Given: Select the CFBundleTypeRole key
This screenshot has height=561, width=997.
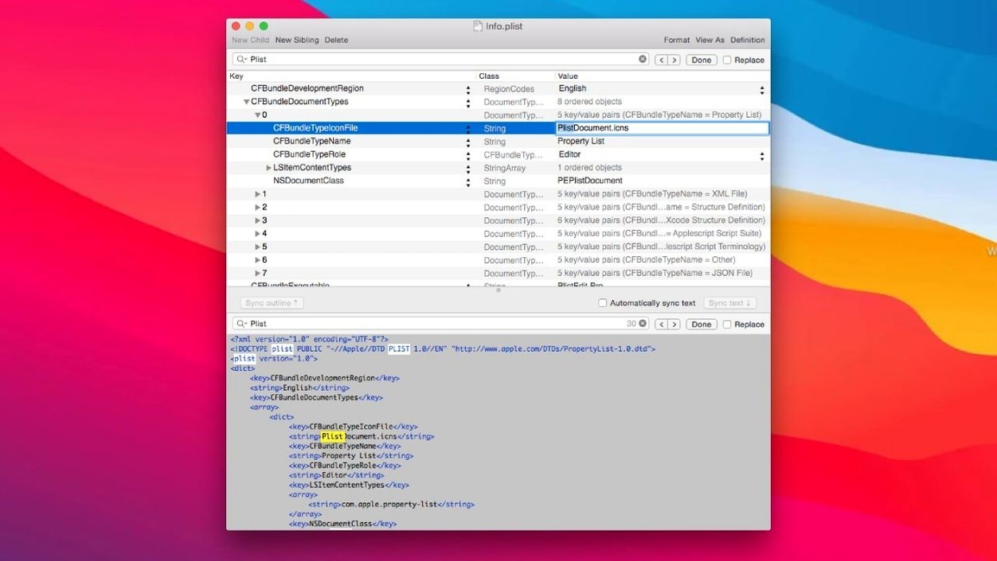Looking at the screenshot, I should click(309, 154).
